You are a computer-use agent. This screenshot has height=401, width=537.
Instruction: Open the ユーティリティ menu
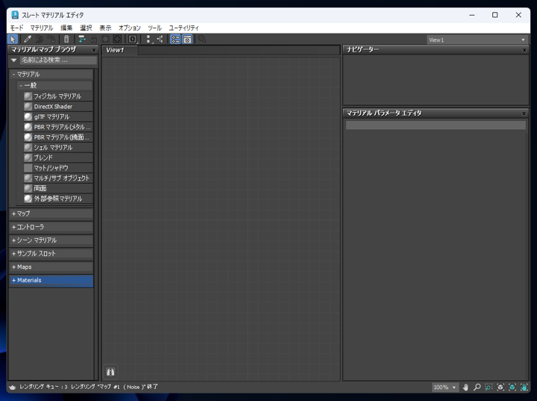pos(183,28)
